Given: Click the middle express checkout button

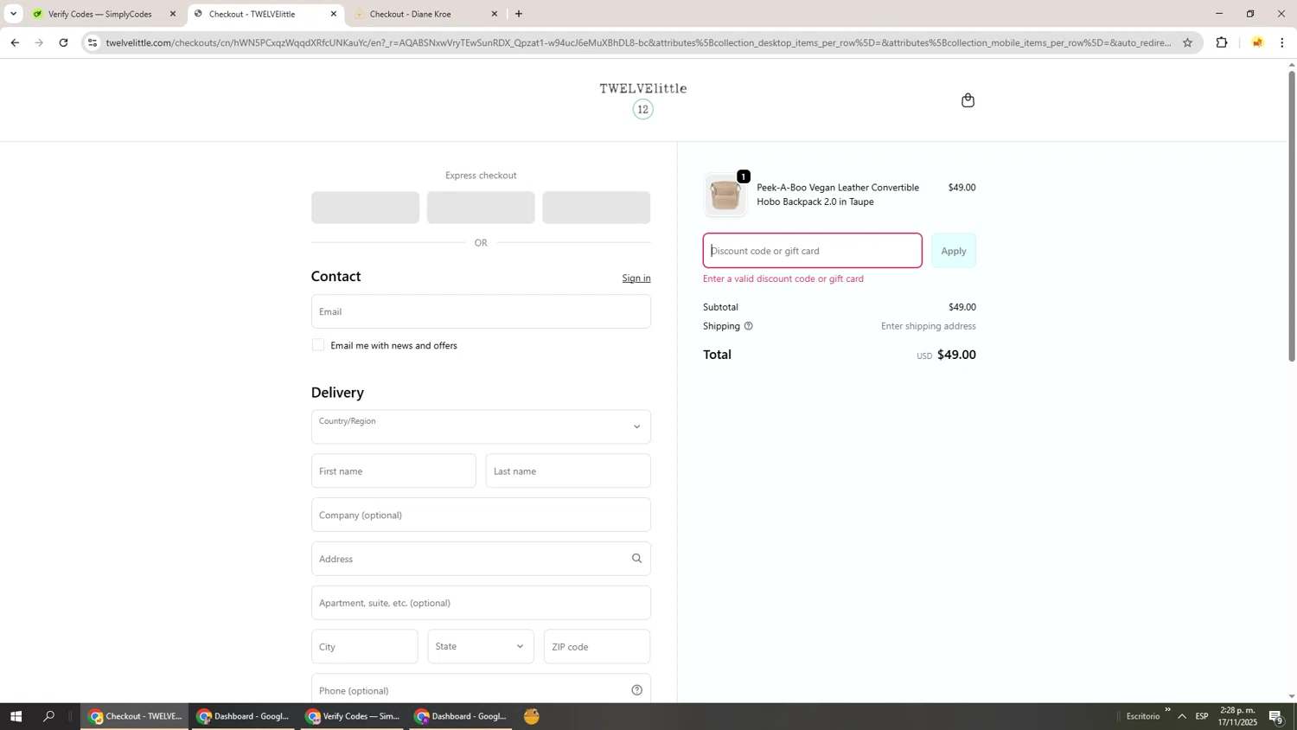Looking at the screenshot, I should 481,208.
